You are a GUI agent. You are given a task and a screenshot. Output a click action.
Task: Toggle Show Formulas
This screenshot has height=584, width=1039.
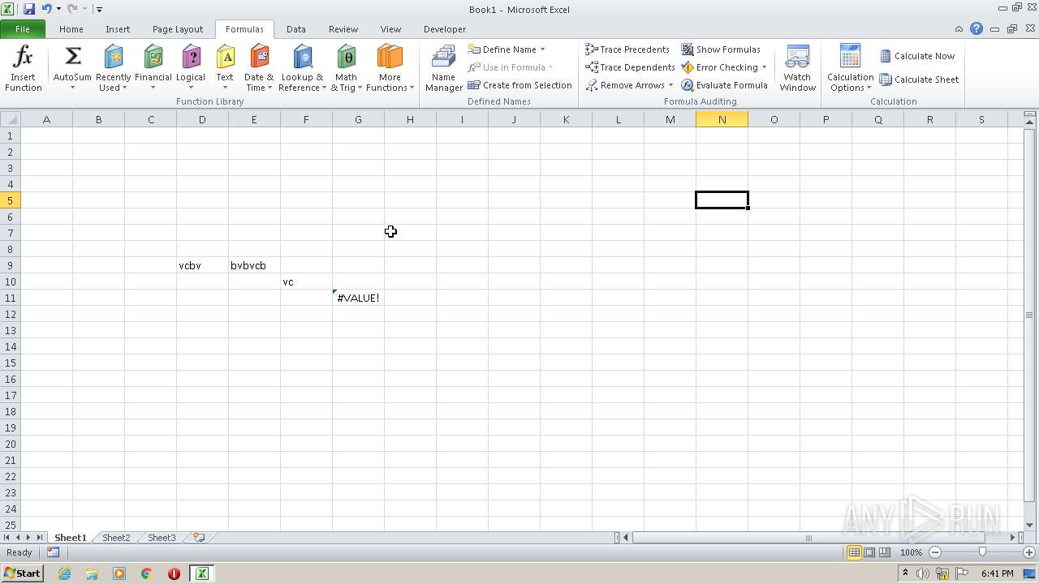pyautogui.click(x=721, y=49)
